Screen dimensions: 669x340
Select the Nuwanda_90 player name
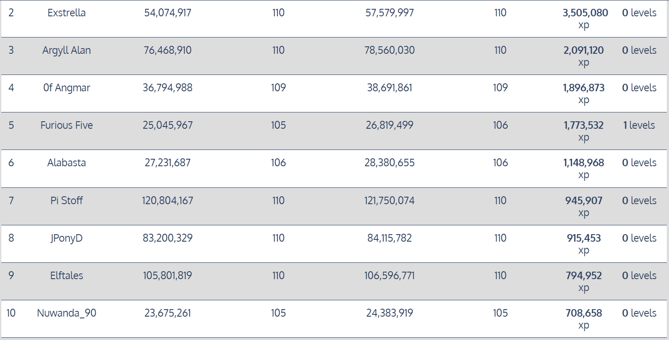(x=67, y=313)
